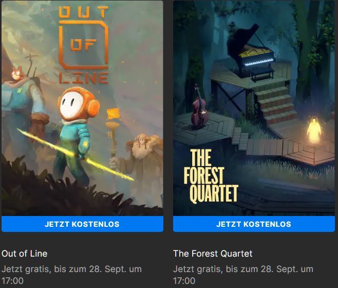Image resolution: width=338 pixels, height=288 pixels.
Task: Click JETZT KOSTENLOS banner under The Forest Quartet
Action: coord(254,224)
